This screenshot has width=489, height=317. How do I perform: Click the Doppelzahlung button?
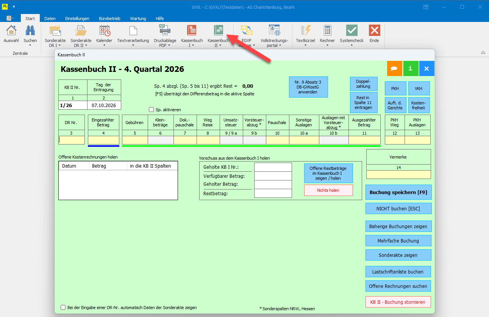point(364,83)
